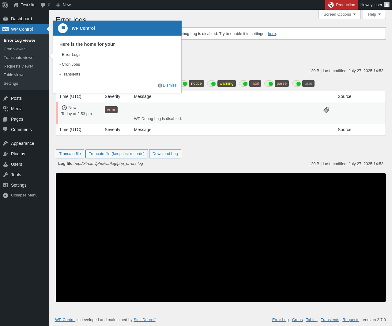Click the source tag icon in error row
Viewport: 392px width, 326px height.
(x=326, y=110)
